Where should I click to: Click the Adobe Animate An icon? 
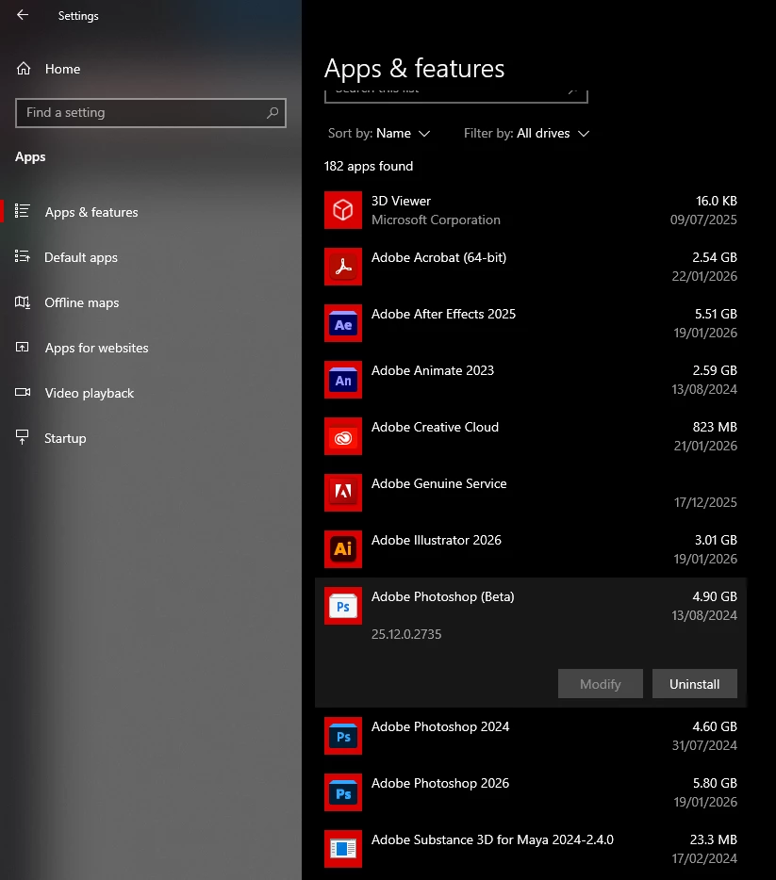pos(343,380)
